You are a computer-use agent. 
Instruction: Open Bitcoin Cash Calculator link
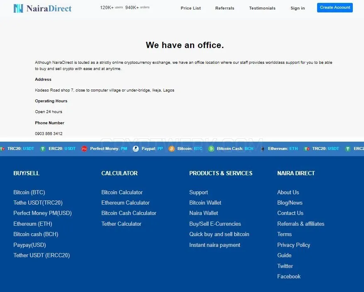tap(129, 213)
